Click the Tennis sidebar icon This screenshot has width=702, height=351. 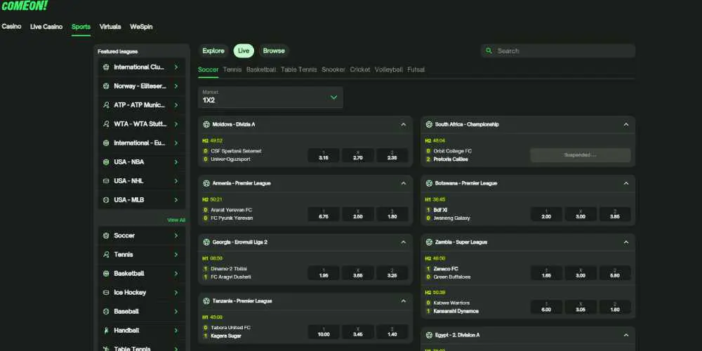click(x=106, y=255)
